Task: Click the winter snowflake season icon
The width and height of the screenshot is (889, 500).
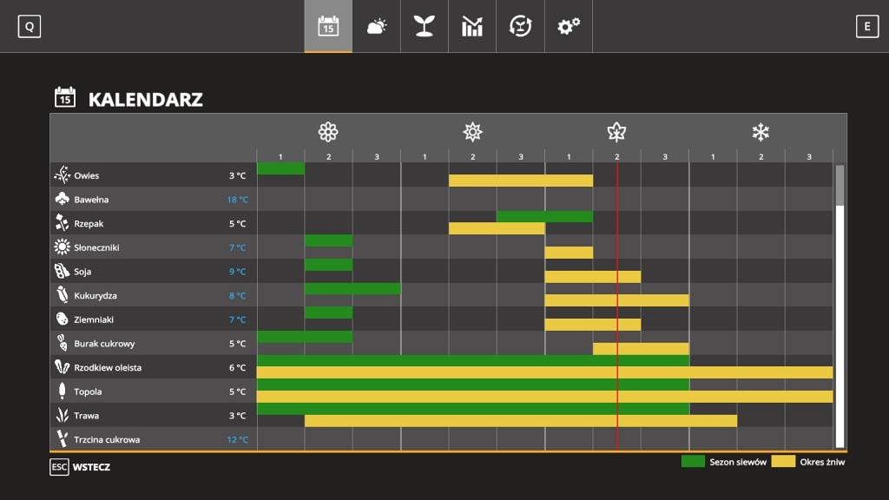Action: tap(761, 132)
